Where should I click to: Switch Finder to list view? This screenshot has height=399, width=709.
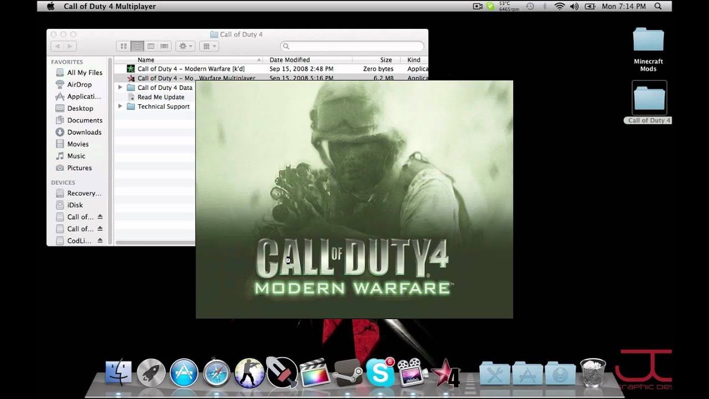(137, 47)
